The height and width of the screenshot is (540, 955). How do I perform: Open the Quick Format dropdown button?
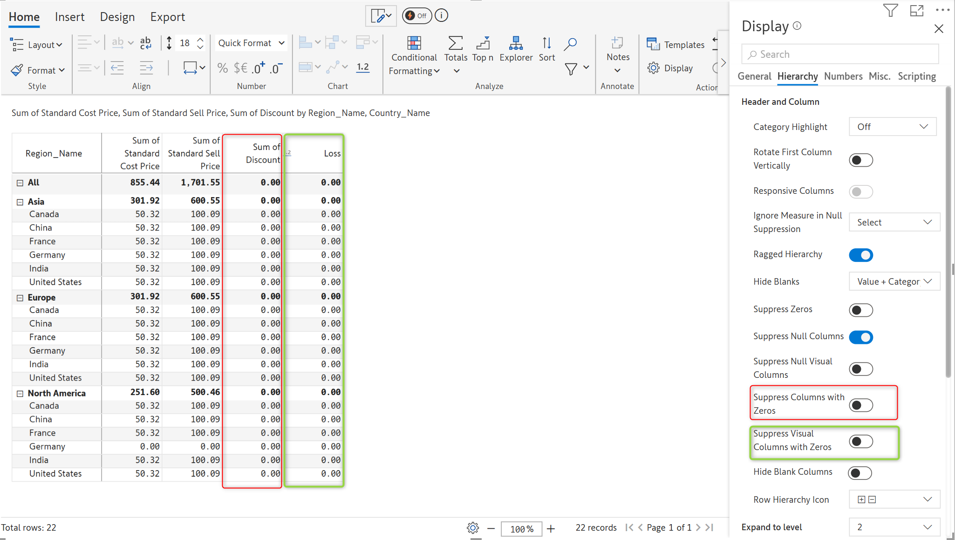click(x=251, y=43)
